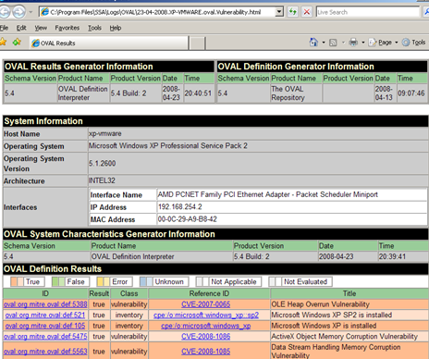
Task: Follow the cpe:/o:microsoft:windows_xp reference link
Action: tap(206, 326)
